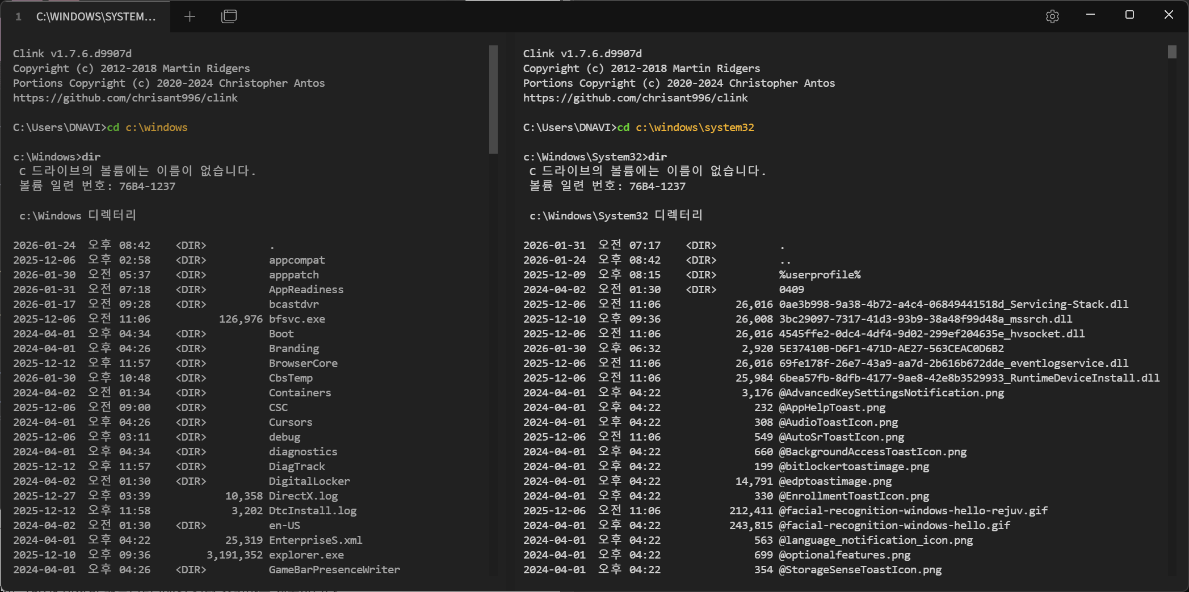Viewport: 1189px width, 592px height.
Task: Open the clink GitHub URL in left pane
Action: pos(125,98)
